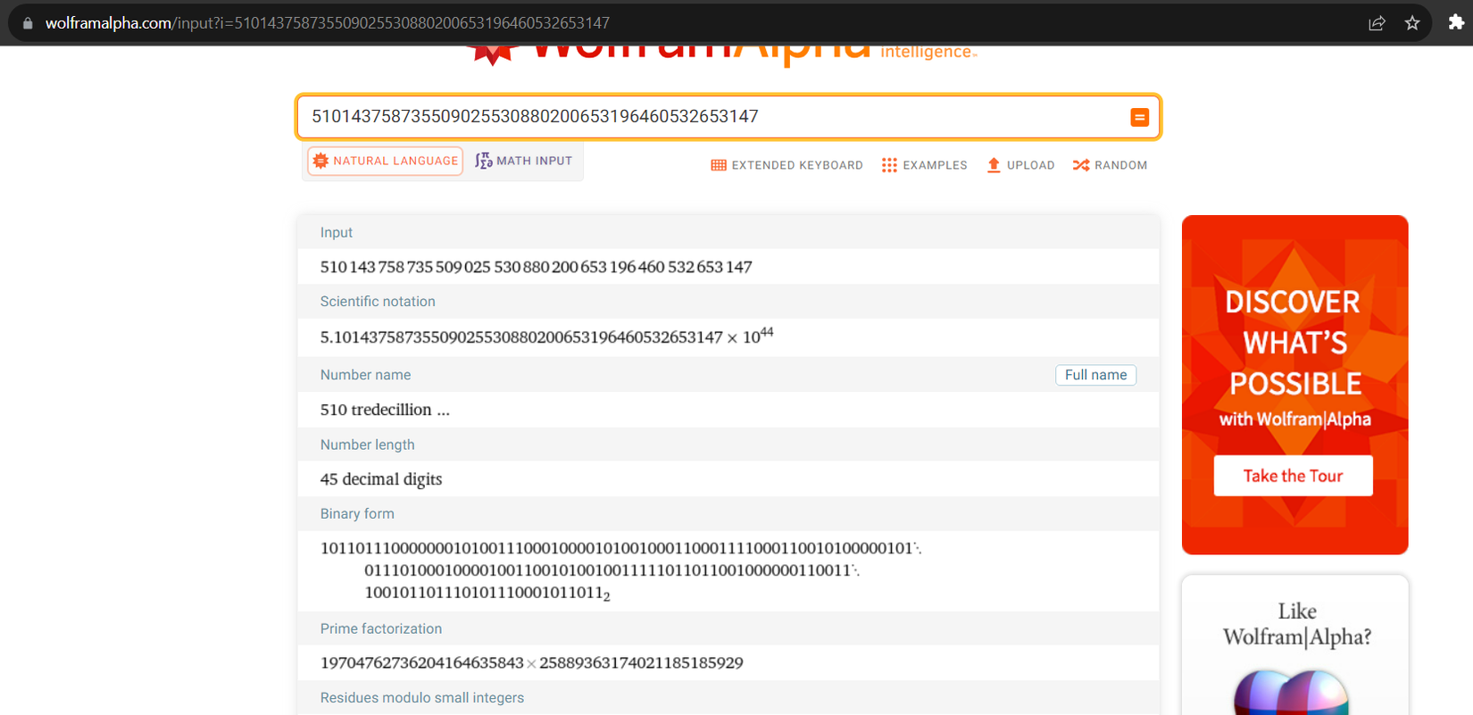
Task: Click the orange compute equals button
Action: [x=1139, y=117]
